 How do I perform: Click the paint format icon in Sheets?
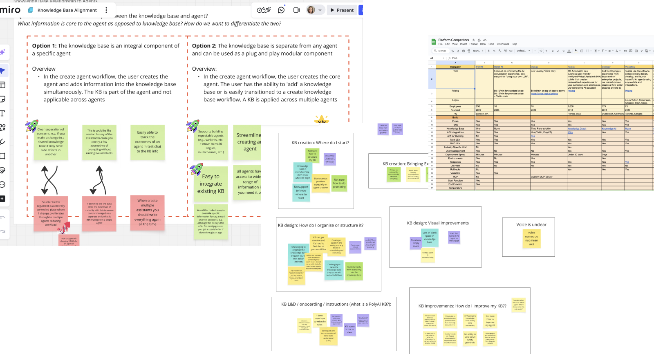pos(469,51)
